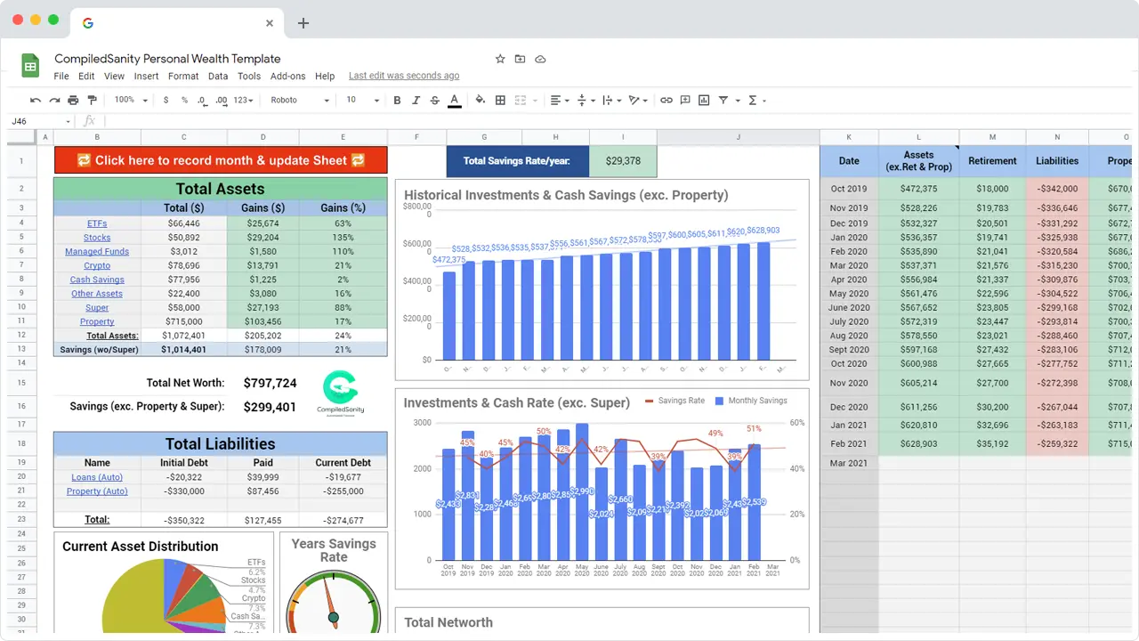Open the fill color bucket
Screen dimensions: 1139x641
[x=481, y=101]
